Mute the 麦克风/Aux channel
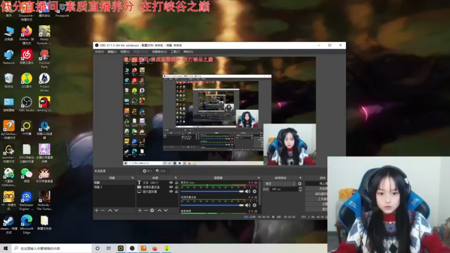450x253 pixels. [247, 191]
